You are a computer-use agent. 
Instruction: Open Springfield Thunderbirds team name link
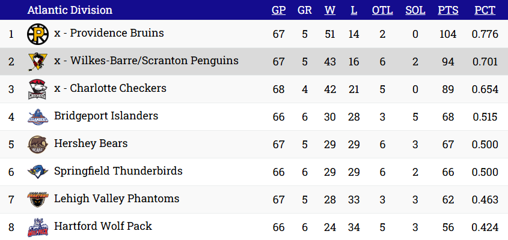118,171
